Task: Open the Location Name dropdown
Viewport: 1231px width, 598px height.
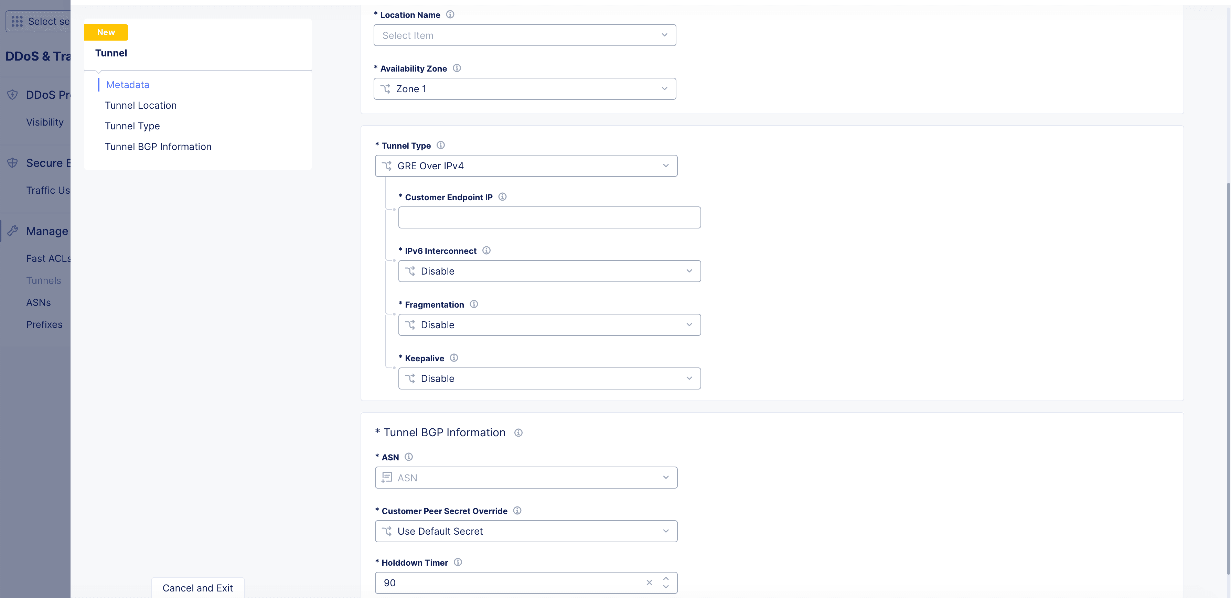Action: point(524,35)
